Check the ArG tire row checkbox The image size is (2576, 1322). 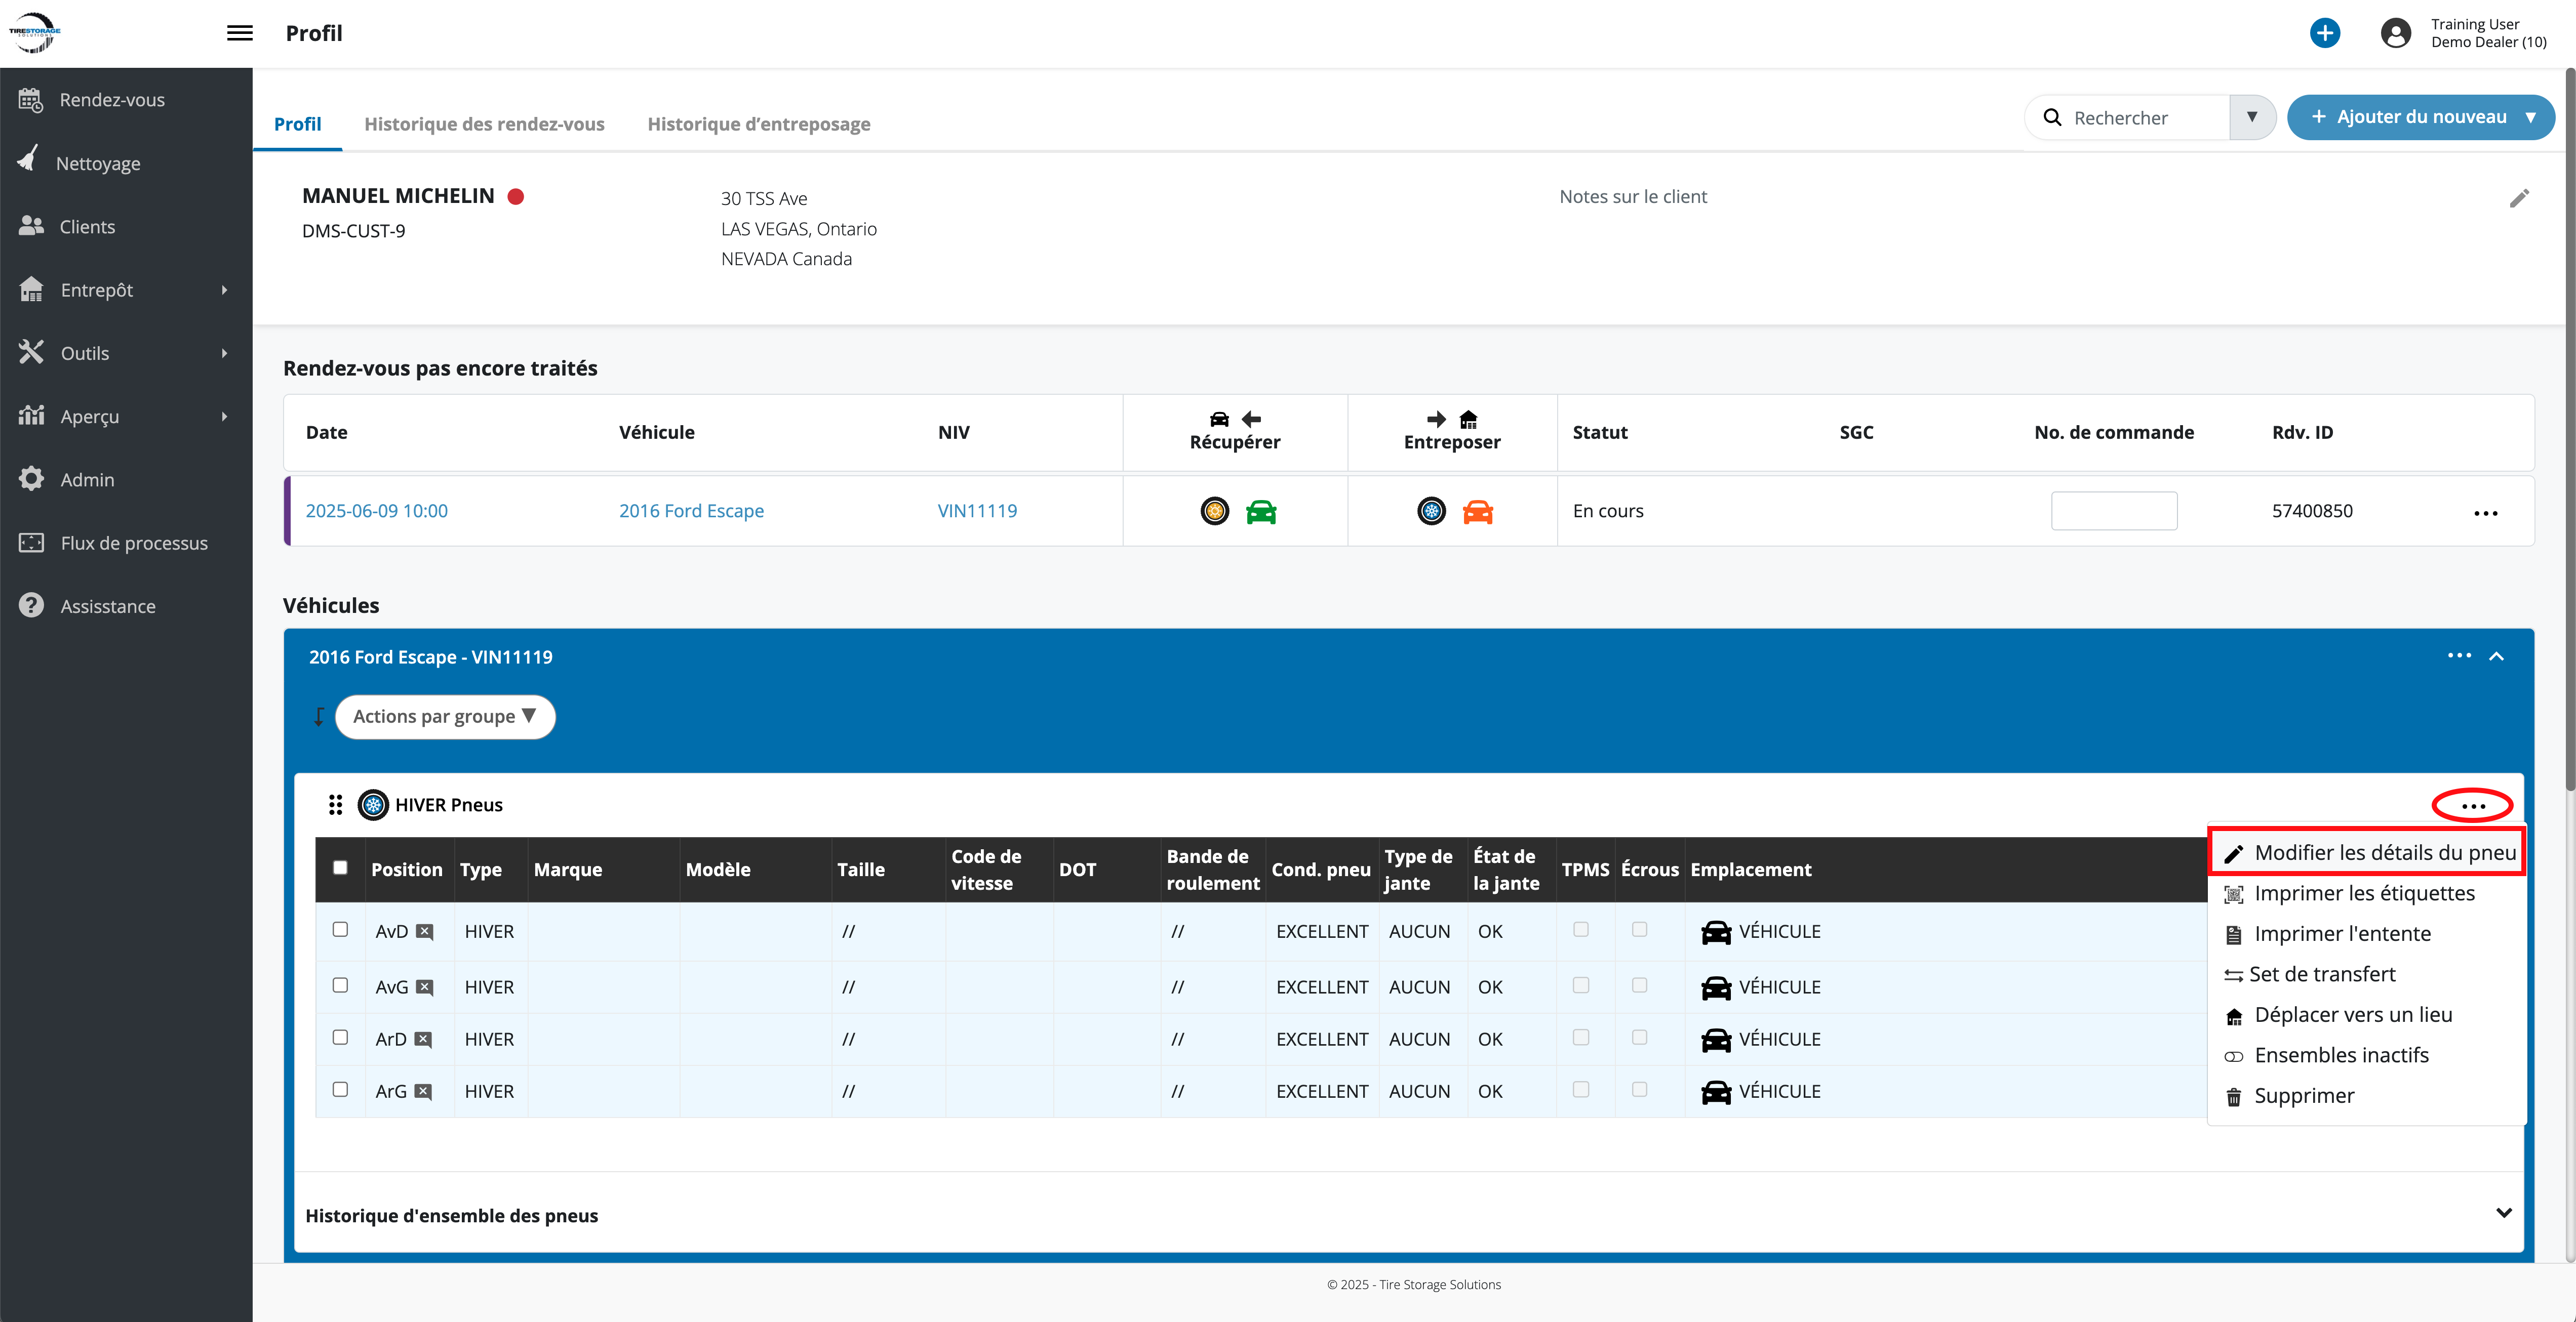tap(340, 1089)
